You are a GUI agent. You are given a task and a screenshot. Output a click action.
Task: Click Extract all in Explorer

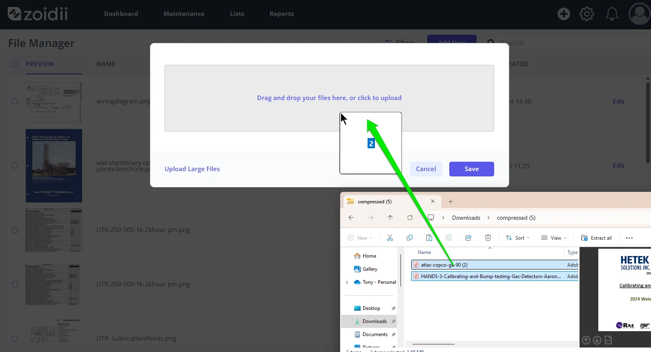point(596,238)
